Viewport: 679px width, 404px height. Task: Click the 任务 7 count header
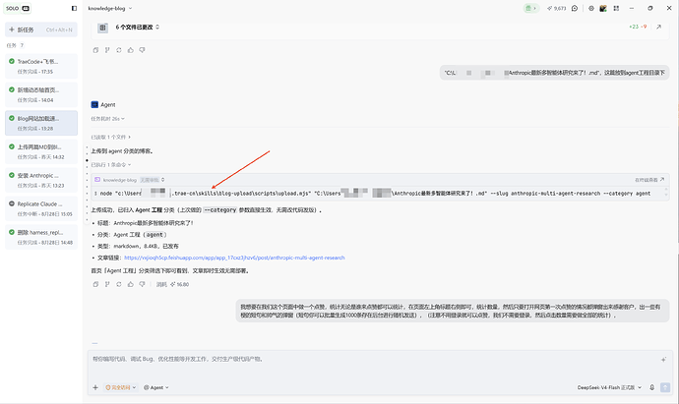pyautogui.click(x=15, y=45)
